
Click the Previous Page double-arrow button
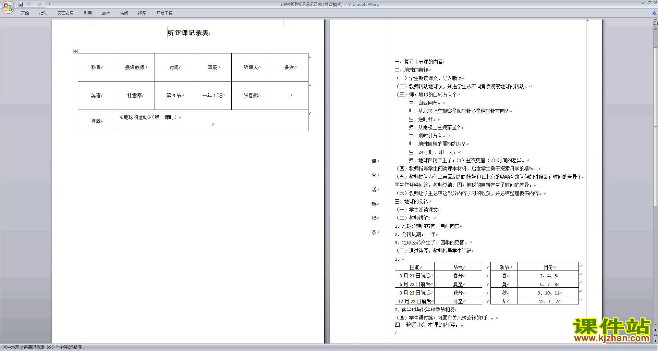pyautogui.click(x=655, y=330)
